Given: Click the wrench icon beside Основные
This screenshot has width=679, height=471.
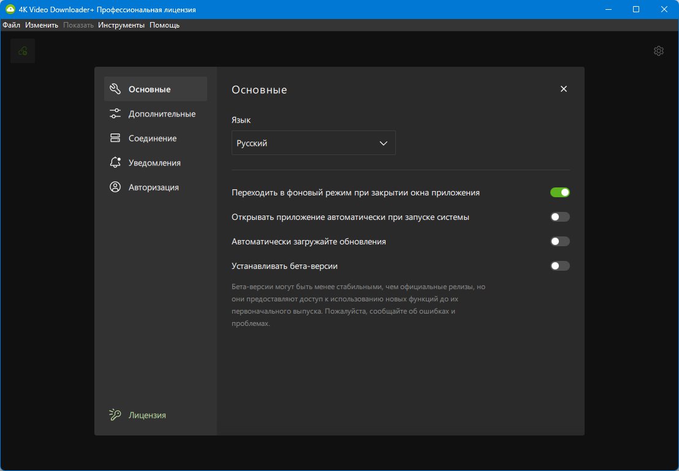Looking at the screenshot, I should (x=115, y=89).
